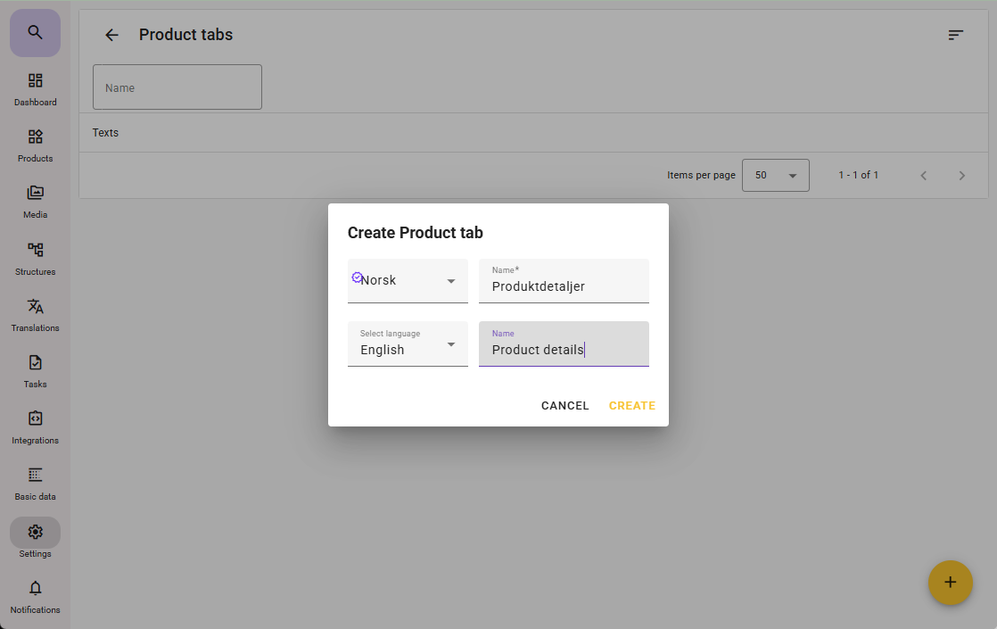Image resolution: width=997 pixels, height=629 pixels.
Task: Open the Media library icon
Action: 35,202
